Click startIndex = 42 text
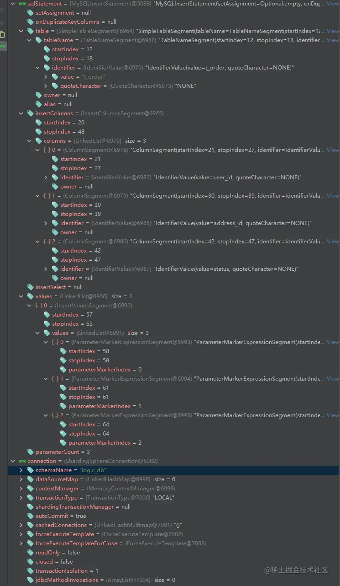340x586 pixels. point(80,251)
